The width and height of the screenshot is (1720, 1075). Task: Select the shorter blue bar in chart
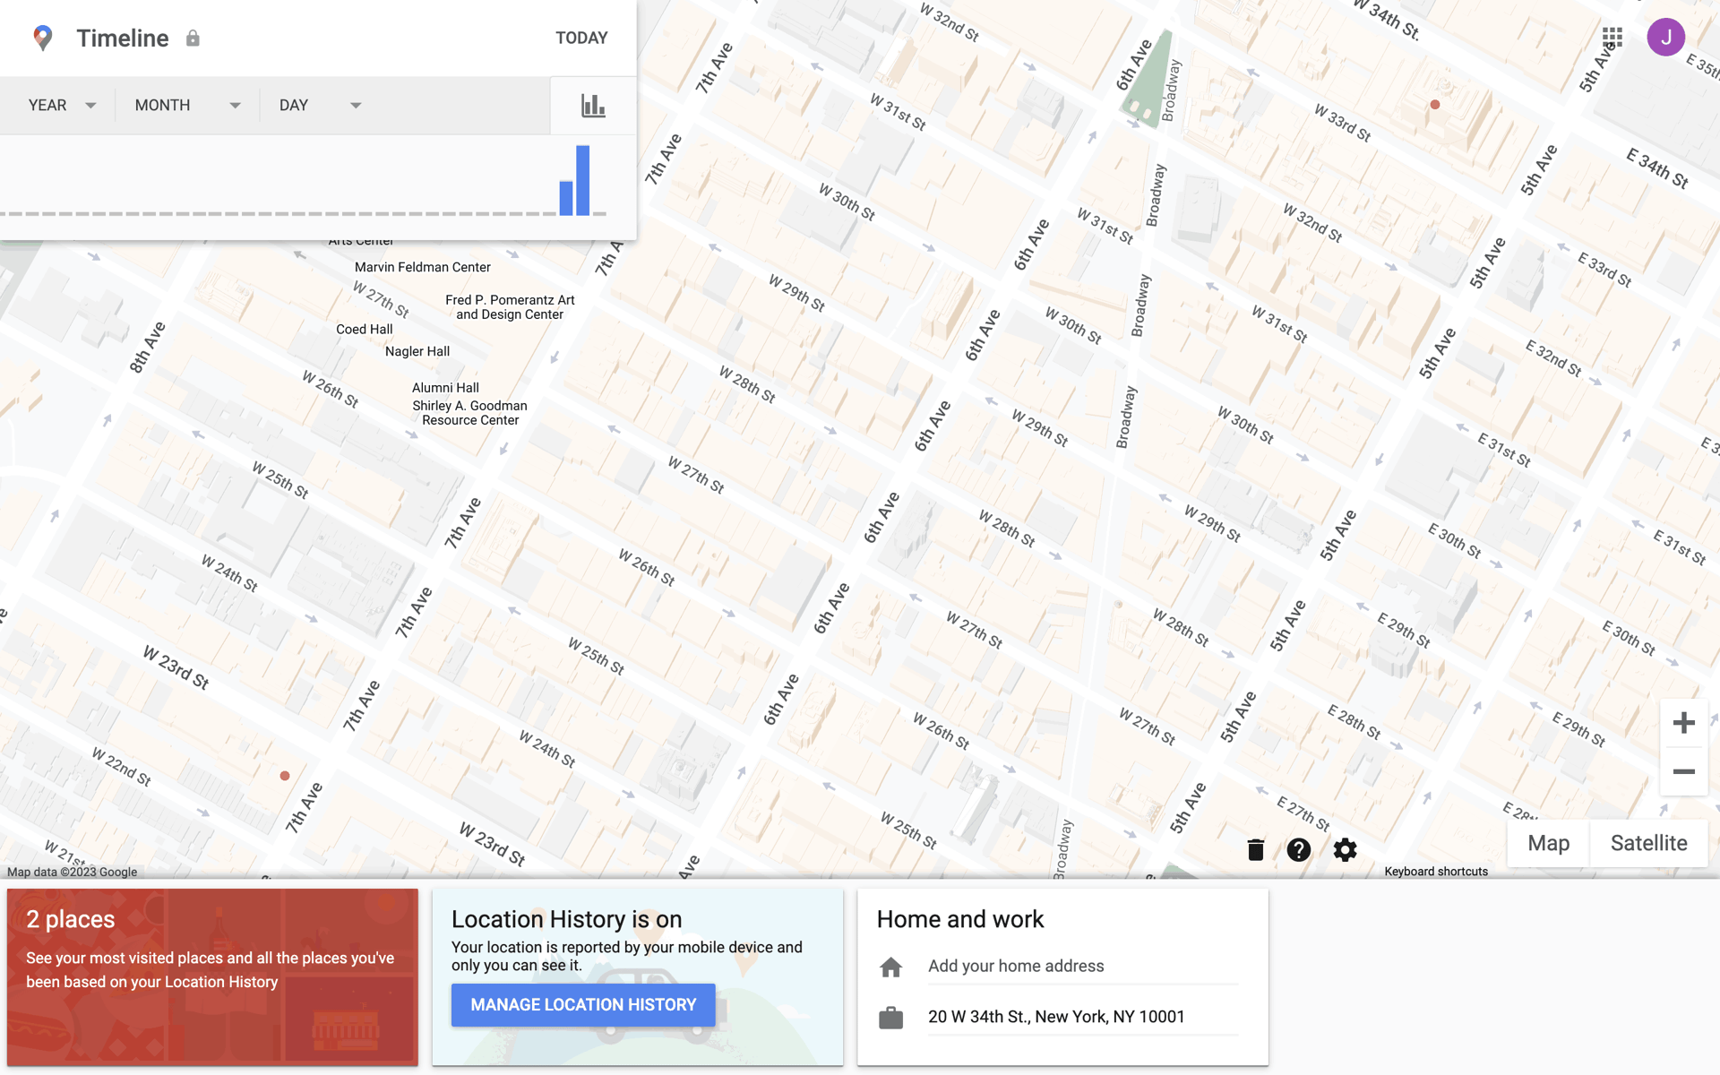[x=566, y=198]
